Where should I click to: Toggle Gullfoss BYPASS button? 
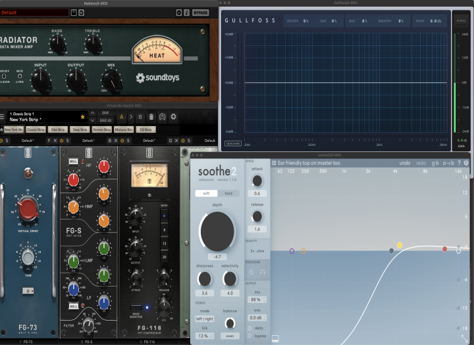461,21
